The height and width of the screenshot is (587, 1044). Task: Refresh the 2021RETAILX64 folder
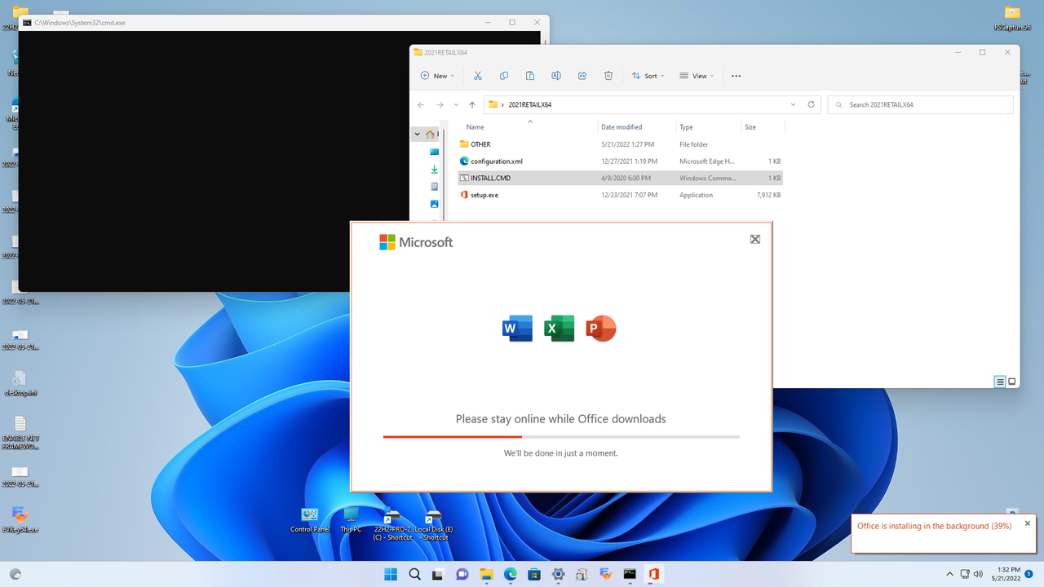pyautogui.click(x=811, y=104)
